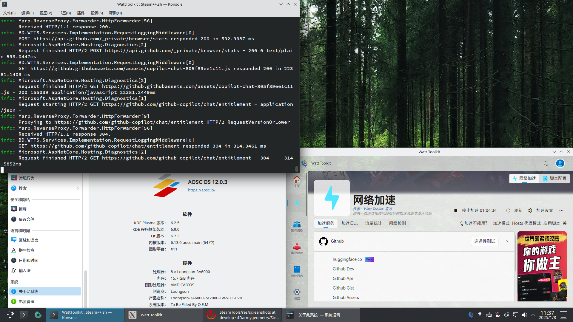Select 电源管理 in settings sidebar

pos(45,301)
